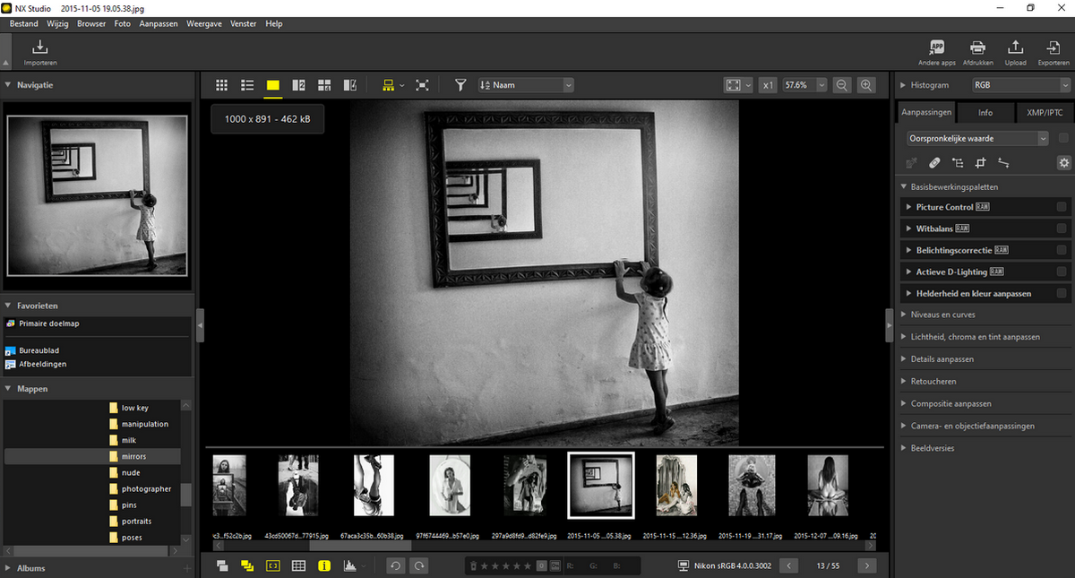1075x578 pixels.
Task: Switch to thumbnail grid view
Action: (x=222, y=85)
